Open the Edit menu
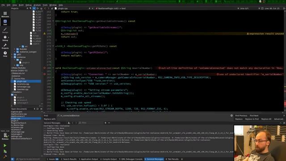Image resolution: width=286 pixels, height=161 pixels. point(8,5)
